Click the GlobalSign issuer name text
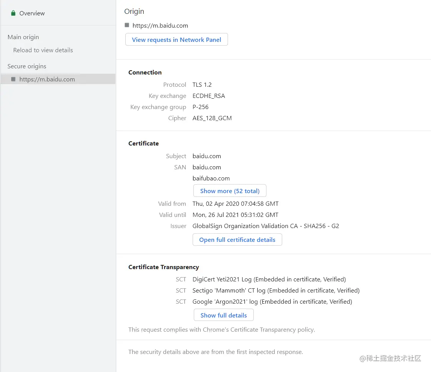The width and height of the screenshot is (431, 372). click(x=266, y=226)
